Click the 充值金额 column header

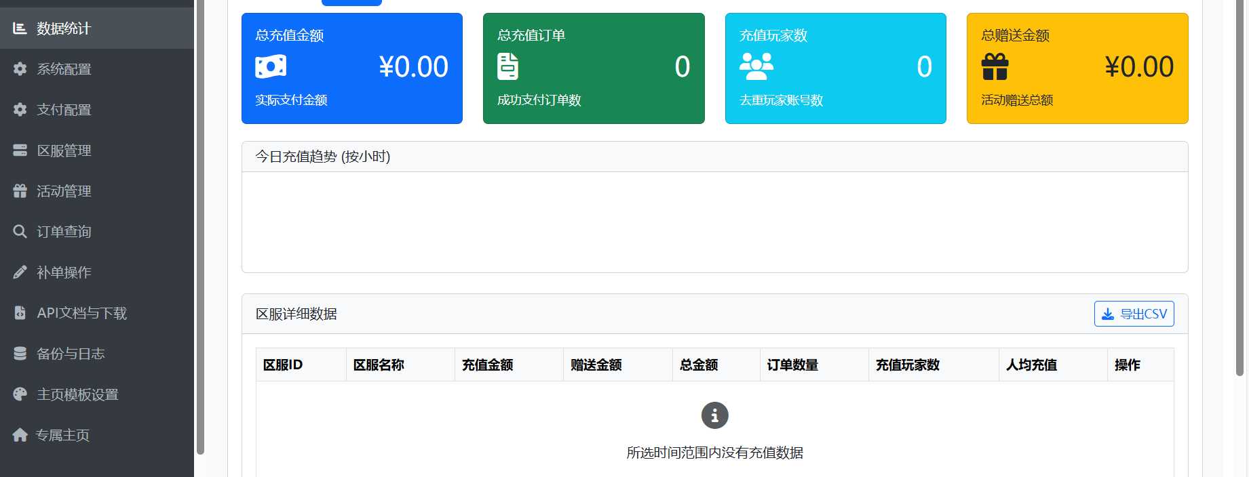(487, 365)
